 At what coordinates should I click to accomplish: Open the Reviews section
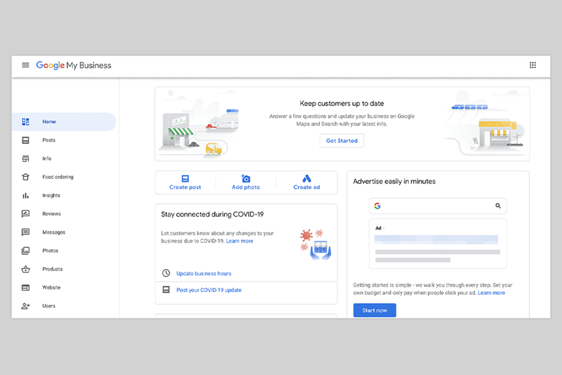(x=64, y=213)
